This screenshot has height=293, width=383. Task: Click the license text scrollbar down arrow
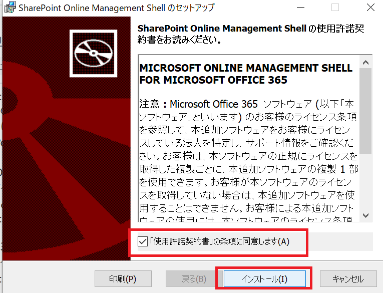click(x=365, y=215)
